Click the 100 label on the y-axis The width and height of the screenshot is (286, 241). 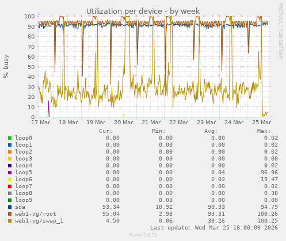[x=29, y=16]
